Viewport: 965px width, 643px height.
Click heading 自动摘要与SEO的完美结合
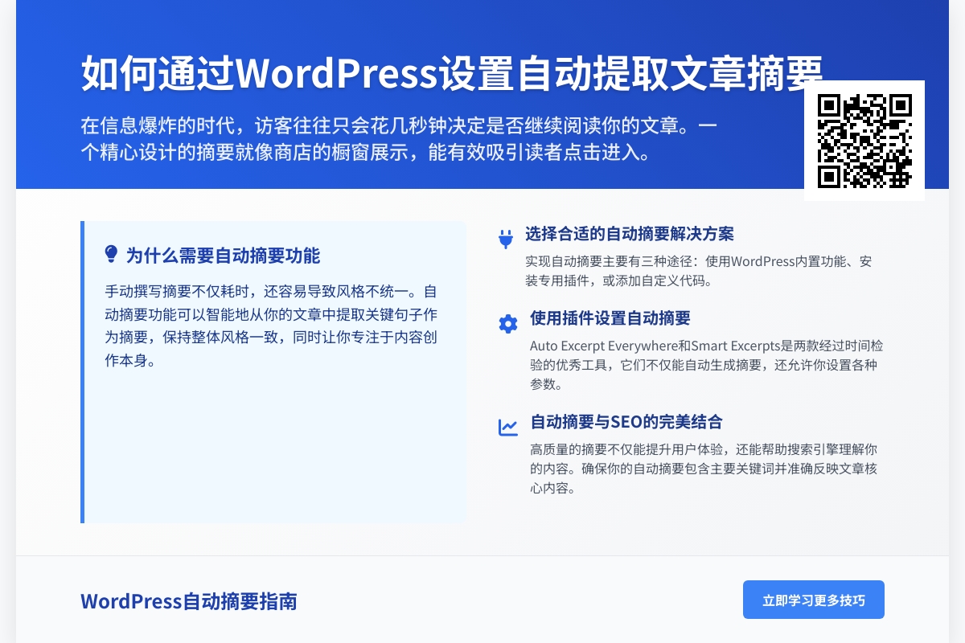tap(626, 422)
